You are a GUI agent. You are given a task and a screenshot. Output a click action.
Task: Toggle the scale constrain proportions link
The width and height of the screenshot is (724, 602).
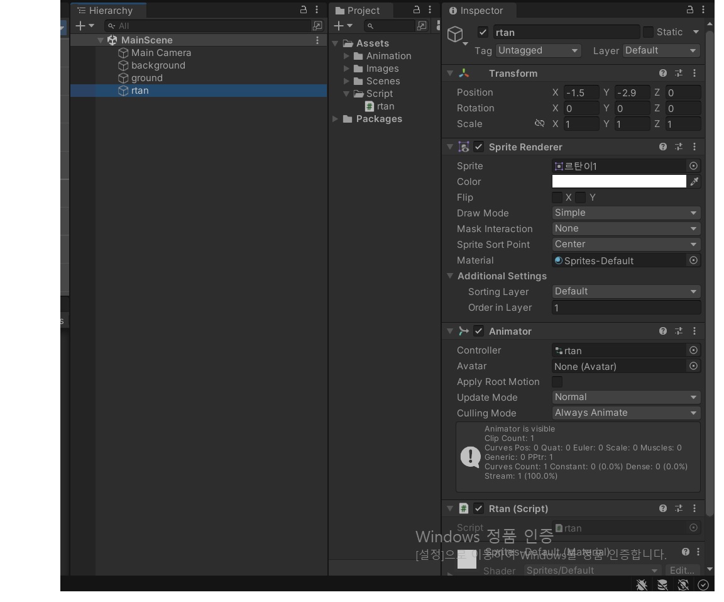coord(539,123)
